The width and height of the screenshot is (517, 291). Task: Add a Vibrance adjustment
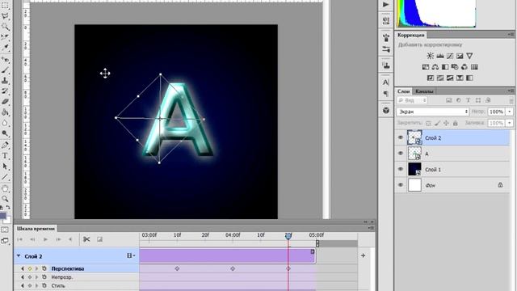click(x=469, y=56)
